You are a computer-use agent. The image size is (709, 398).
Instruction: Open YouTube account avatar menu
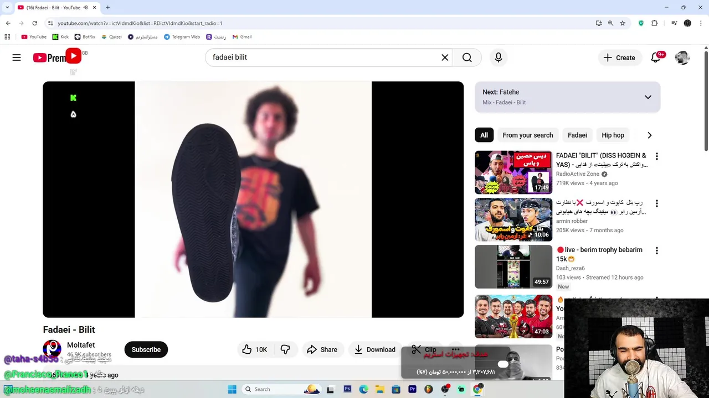pyautogui.click(x=682, y=57)
